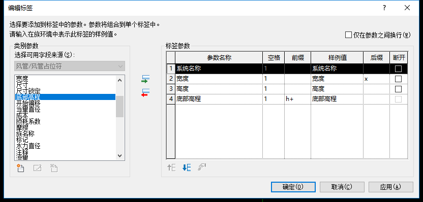Image resolution: width=423 pixels, height=202 pixels.
Task: Click the 应用(A) button
Action: coord(390,187)
